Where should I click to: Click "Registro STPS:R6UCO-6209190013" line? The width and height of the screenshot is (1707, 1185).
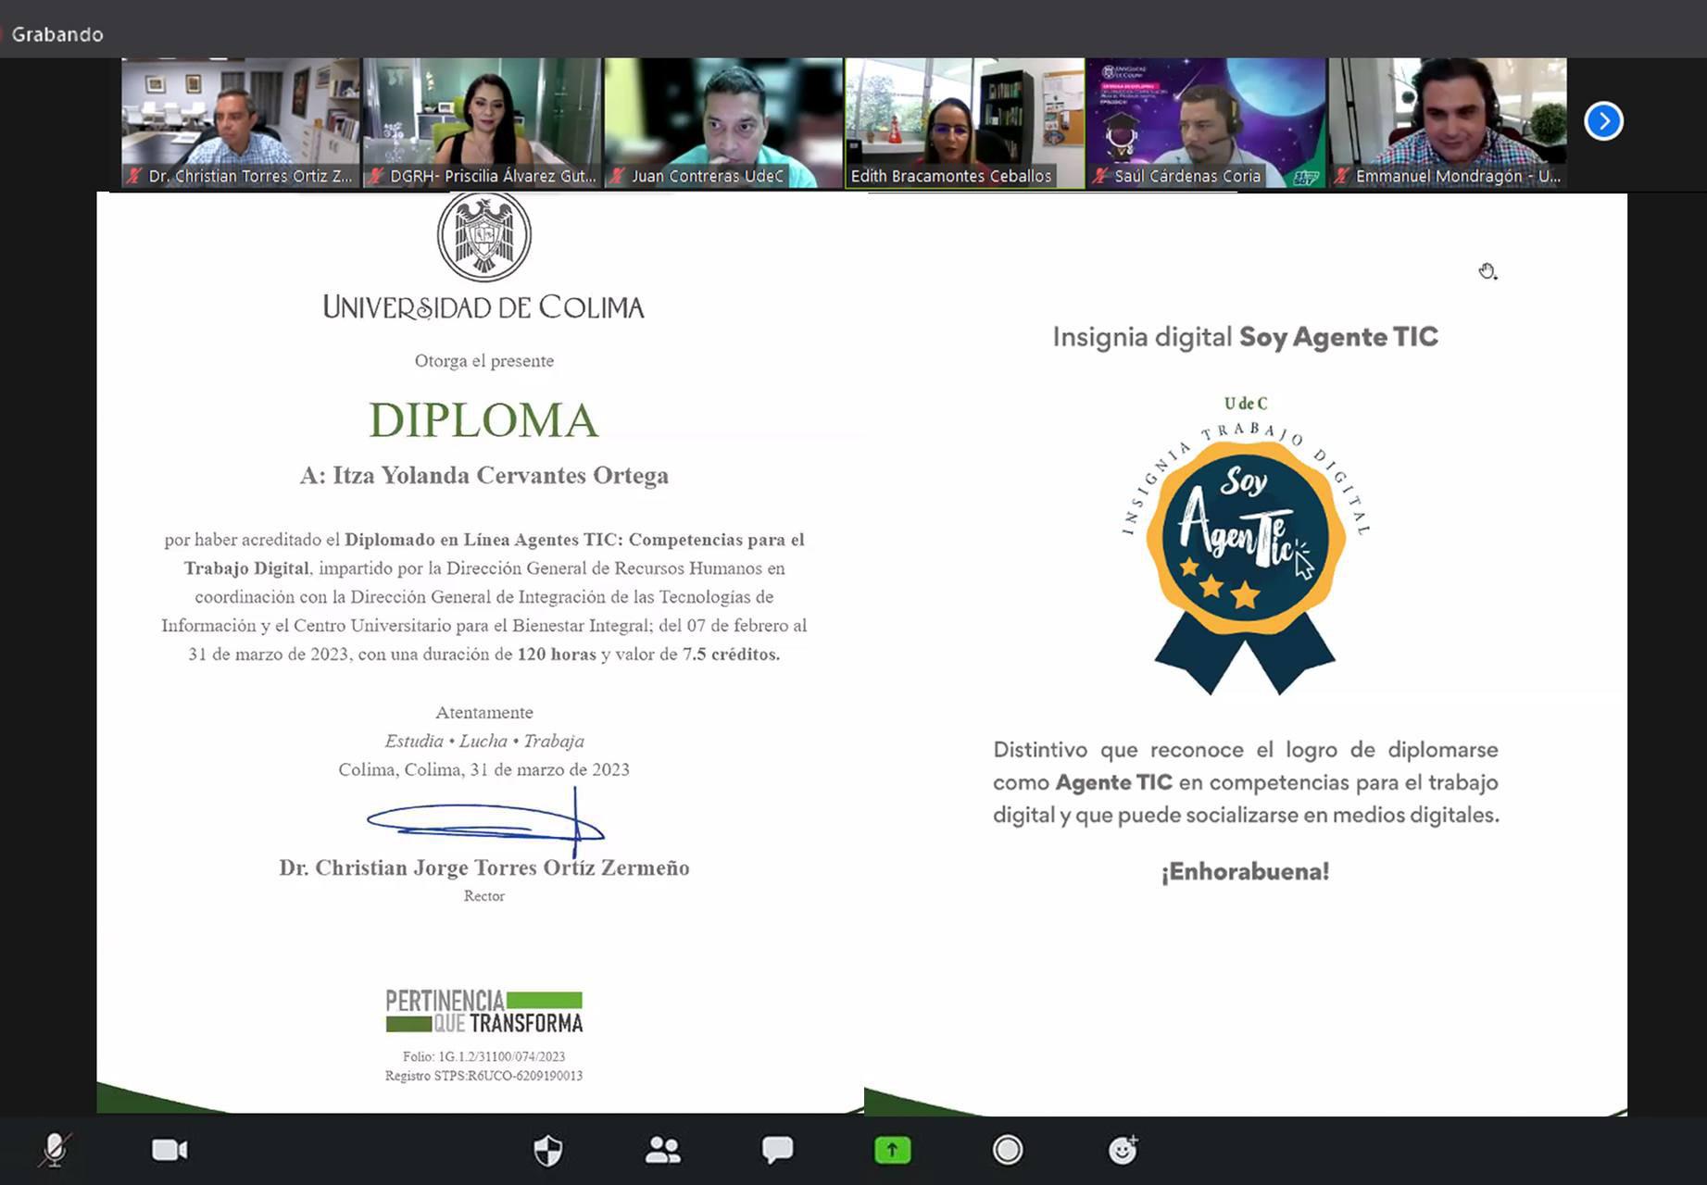[x=483, y=1076]
